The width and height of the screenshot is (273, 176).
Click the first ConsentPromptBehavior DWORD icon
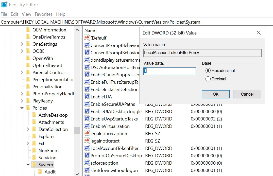(87, 45)
